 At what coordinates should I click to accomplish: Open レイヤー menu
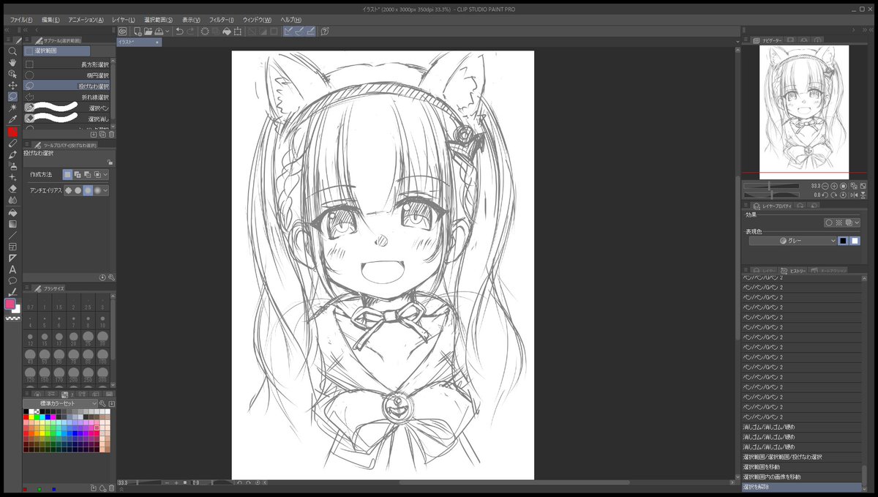[x=123, y=19]
